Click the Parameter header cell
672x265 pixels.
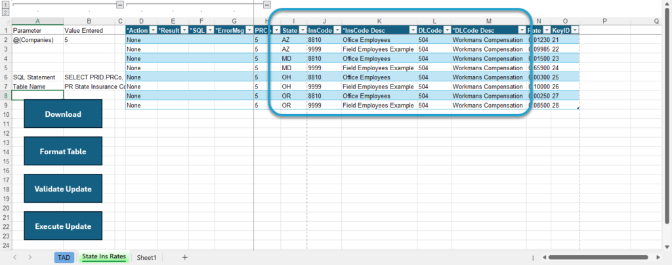click(x=37, y=30)
